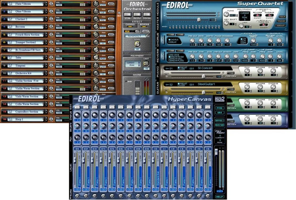The width and height of the screenshot is (296, 200).
Task: Switch the Orchestral chorus effect to OFF
Action: [132, 31]
